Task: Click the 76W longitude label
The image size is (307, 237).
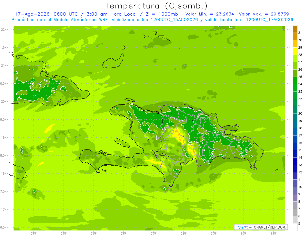Action: tap(34, 233)
